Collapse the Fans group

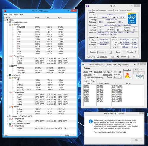pyautogui.click(x=10, y=66)
